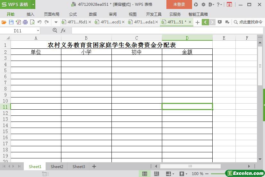Click the zoom magnifier next to fx
This screenshot has height=177, width=265.
[55, 30]
